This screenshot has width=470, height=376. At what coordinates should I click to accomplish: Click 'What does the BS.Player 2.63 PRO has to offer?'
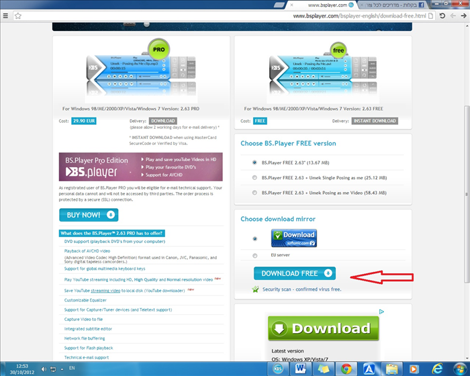tap(111, 233)
